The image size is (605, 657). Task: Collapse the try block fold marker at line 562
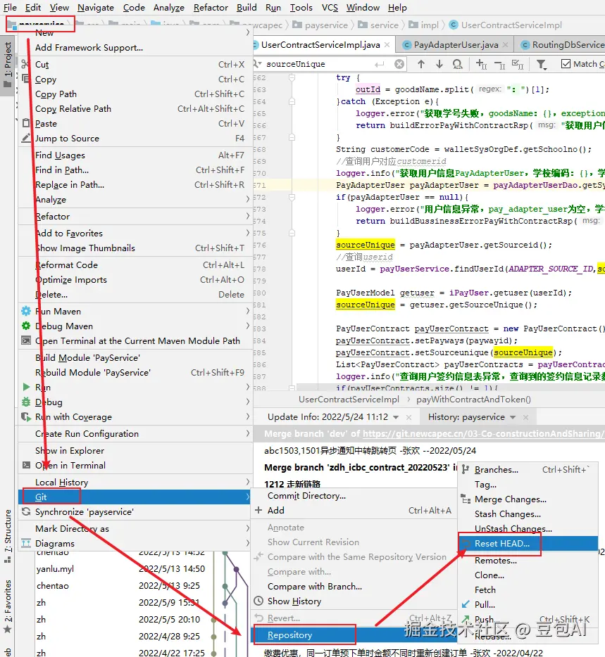coord(292,77)
